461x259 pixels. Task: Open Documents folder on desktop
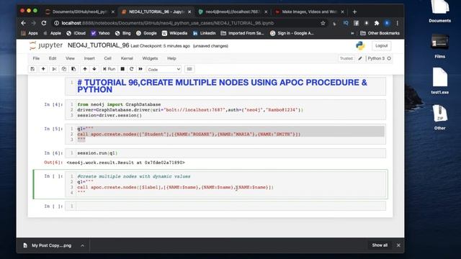pyautogui.click(x=439, y=12)
